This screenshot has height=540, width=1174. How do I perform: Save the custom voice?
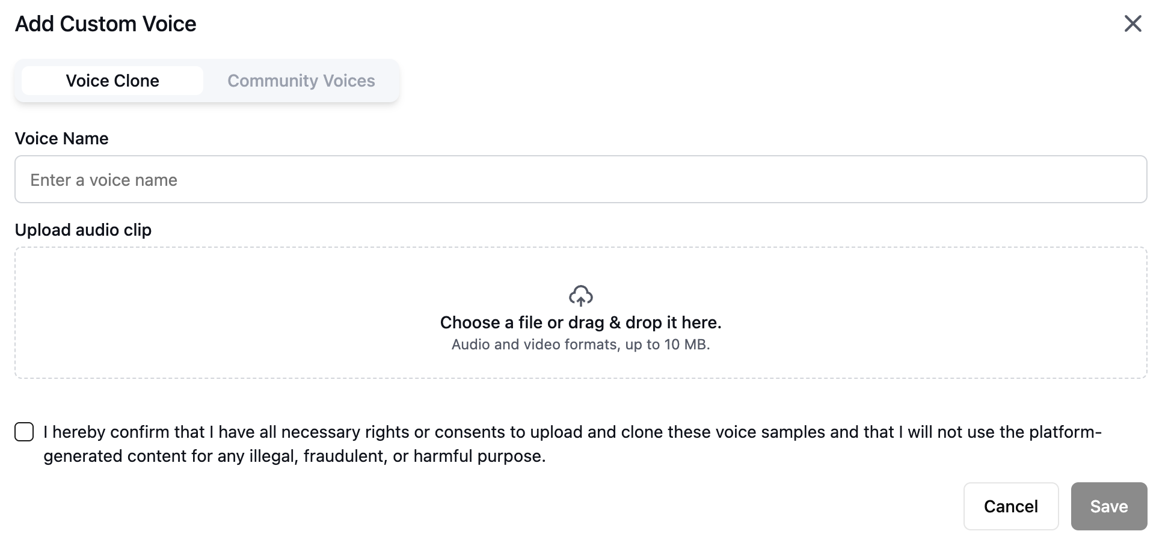pyautogui.click(x=1108, y=506)
